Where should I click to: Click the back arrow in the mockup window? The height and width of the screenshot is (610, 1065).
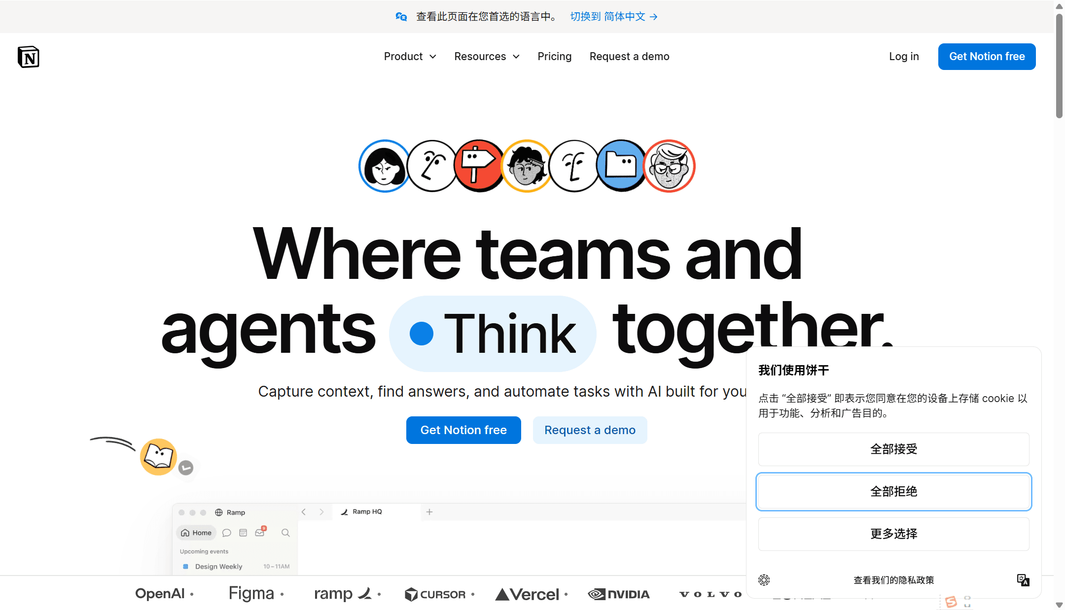304,512
